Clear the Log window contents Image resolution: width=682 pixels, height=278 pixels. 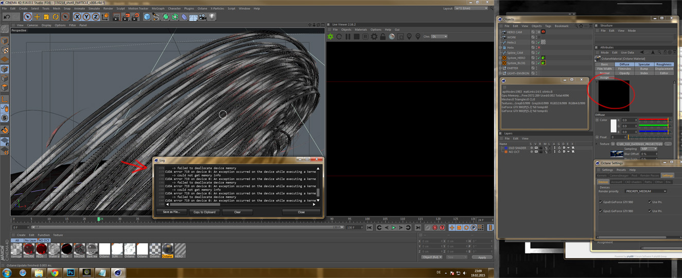237,212
